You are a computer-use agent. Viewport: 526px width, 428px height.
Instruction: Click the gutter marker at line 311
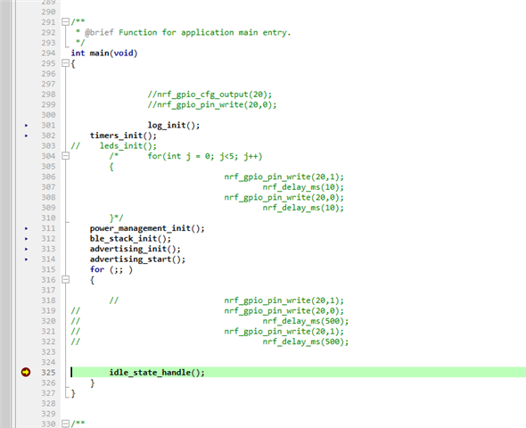coord(26,228)
